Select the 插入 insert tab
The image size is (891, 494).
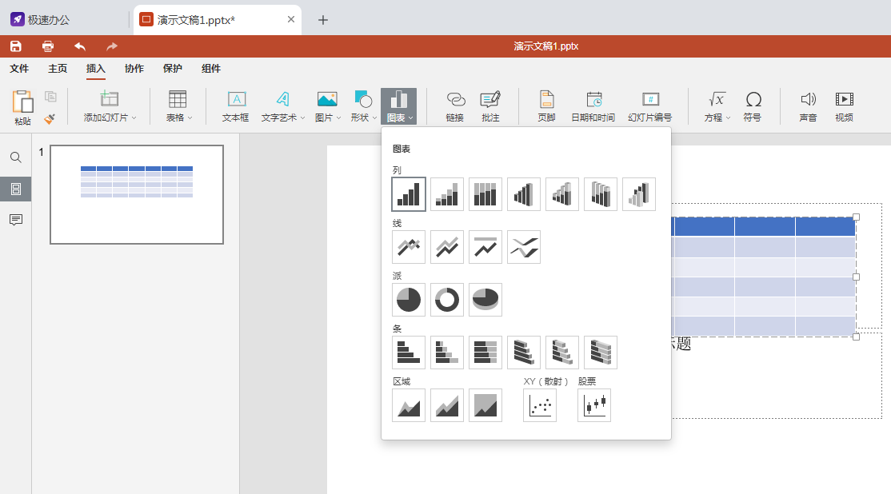(x=95, y=69)
